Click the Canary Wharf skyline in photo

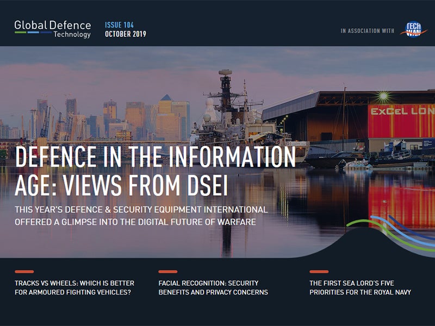point(136,117)
